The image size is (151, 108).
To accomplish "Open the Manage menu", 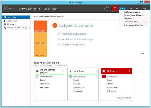I will point(122,9).
